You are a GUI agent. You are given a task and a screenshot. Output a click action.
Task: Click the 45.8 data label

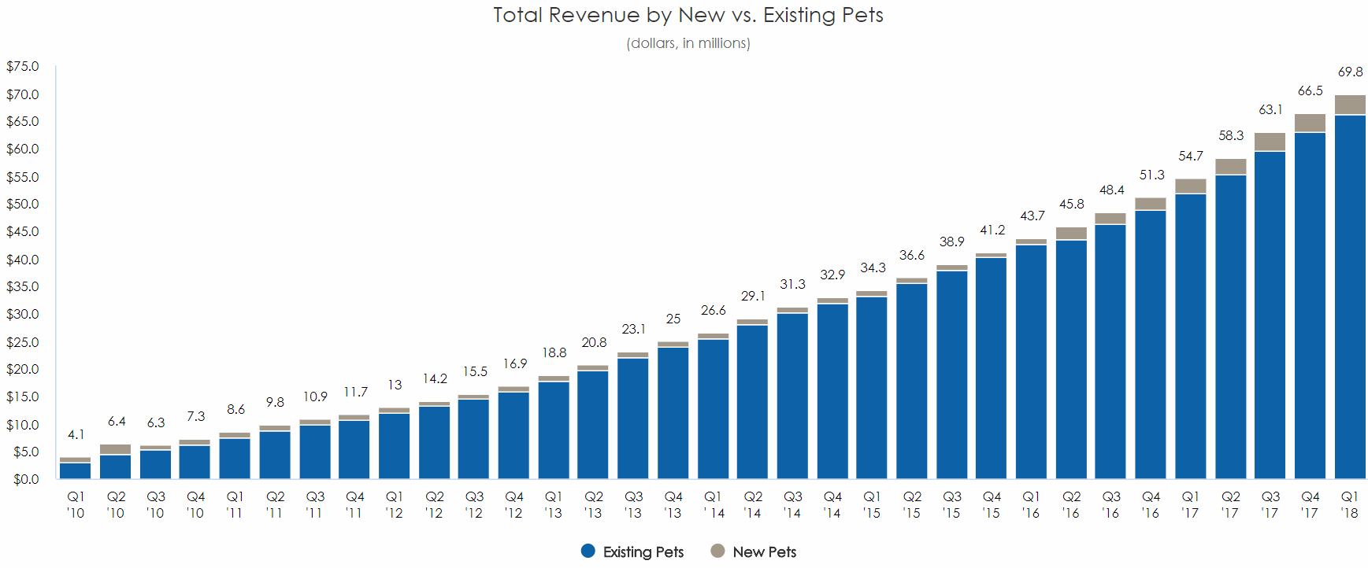coord(1071,204)
